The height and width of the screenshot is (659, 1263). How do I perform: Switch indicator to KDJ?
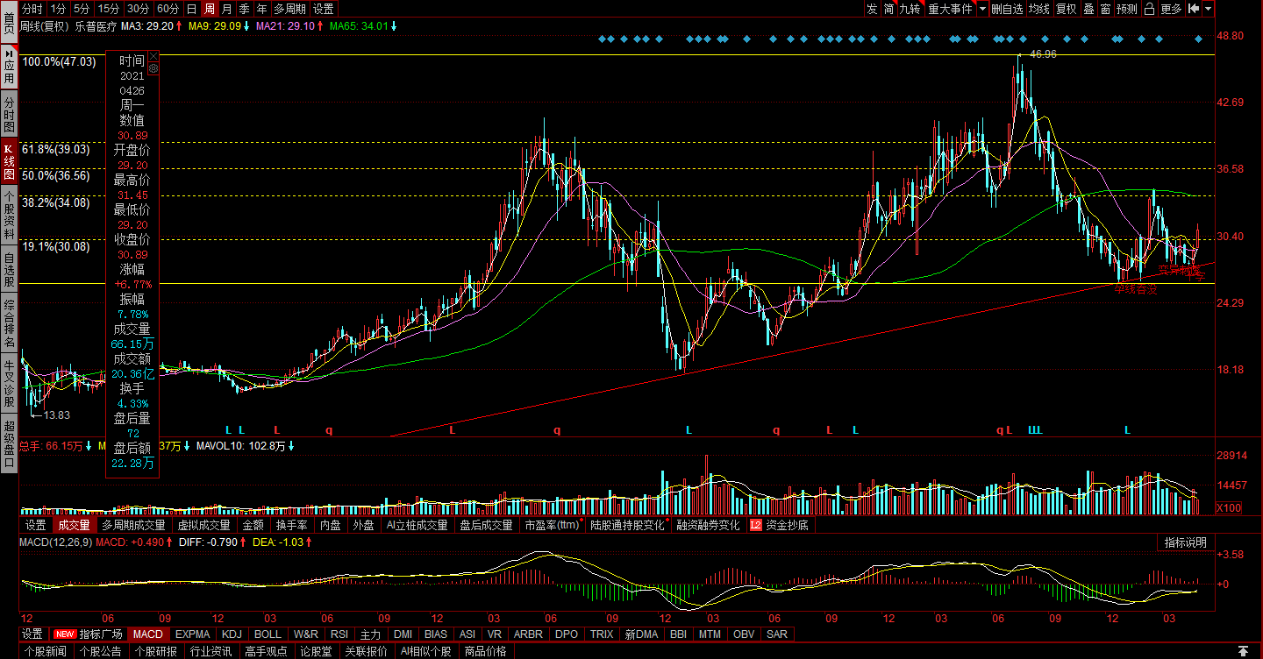coord(232,634)
